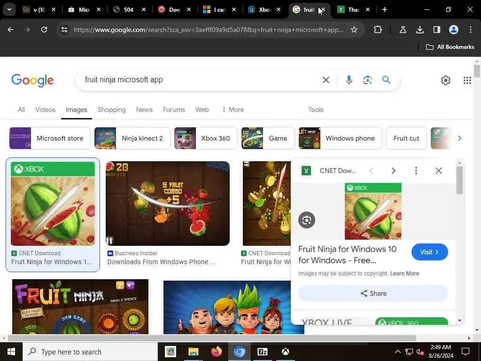Click the Visit button in preview

pyautogui.click(x=429, y=252)
